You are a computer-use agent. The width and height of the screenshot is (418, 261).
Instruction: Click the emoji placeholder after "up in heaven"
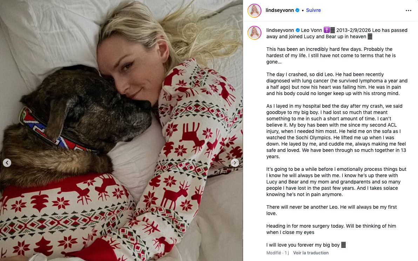pos(370,36)
